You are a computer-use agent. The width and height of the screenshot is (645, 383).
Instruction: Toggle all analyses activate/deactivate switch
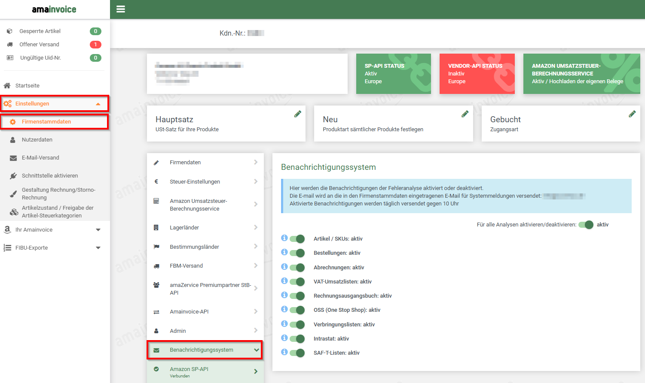click(x=586, y=225)
